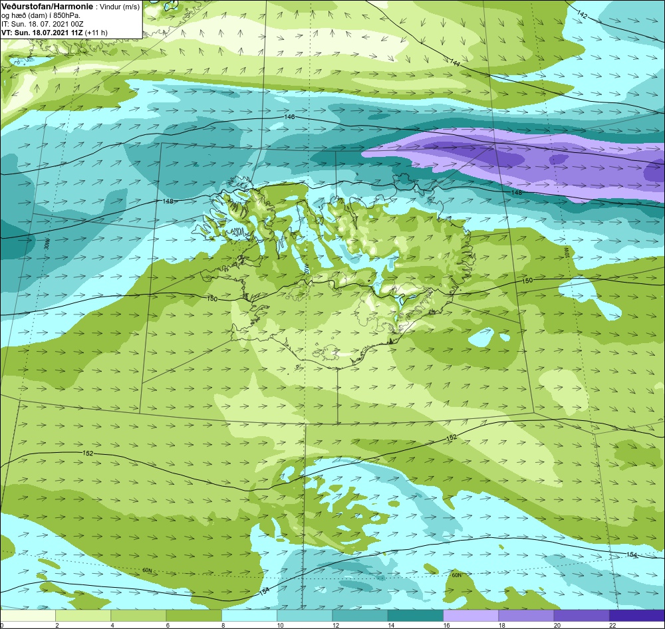Click the legend tick value 20
Screen dimensions: 665x629
(x=557, y=625)
